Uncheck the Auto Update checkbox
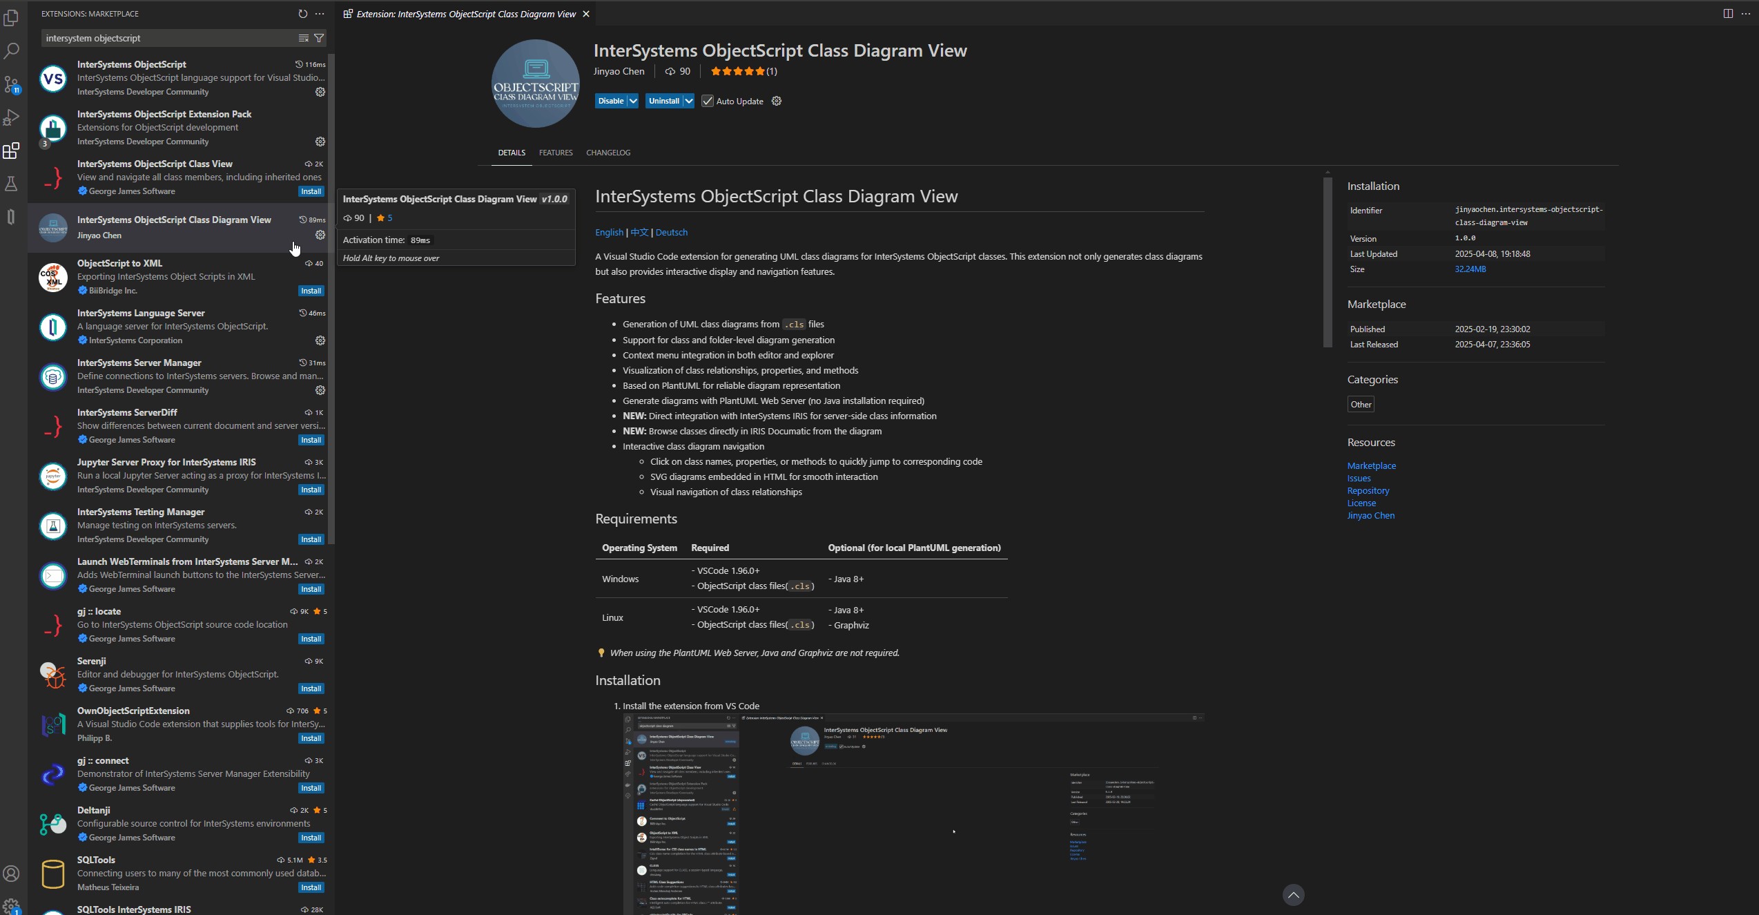This screenshot has height=915, width=1759. click(x=707, y=101)
